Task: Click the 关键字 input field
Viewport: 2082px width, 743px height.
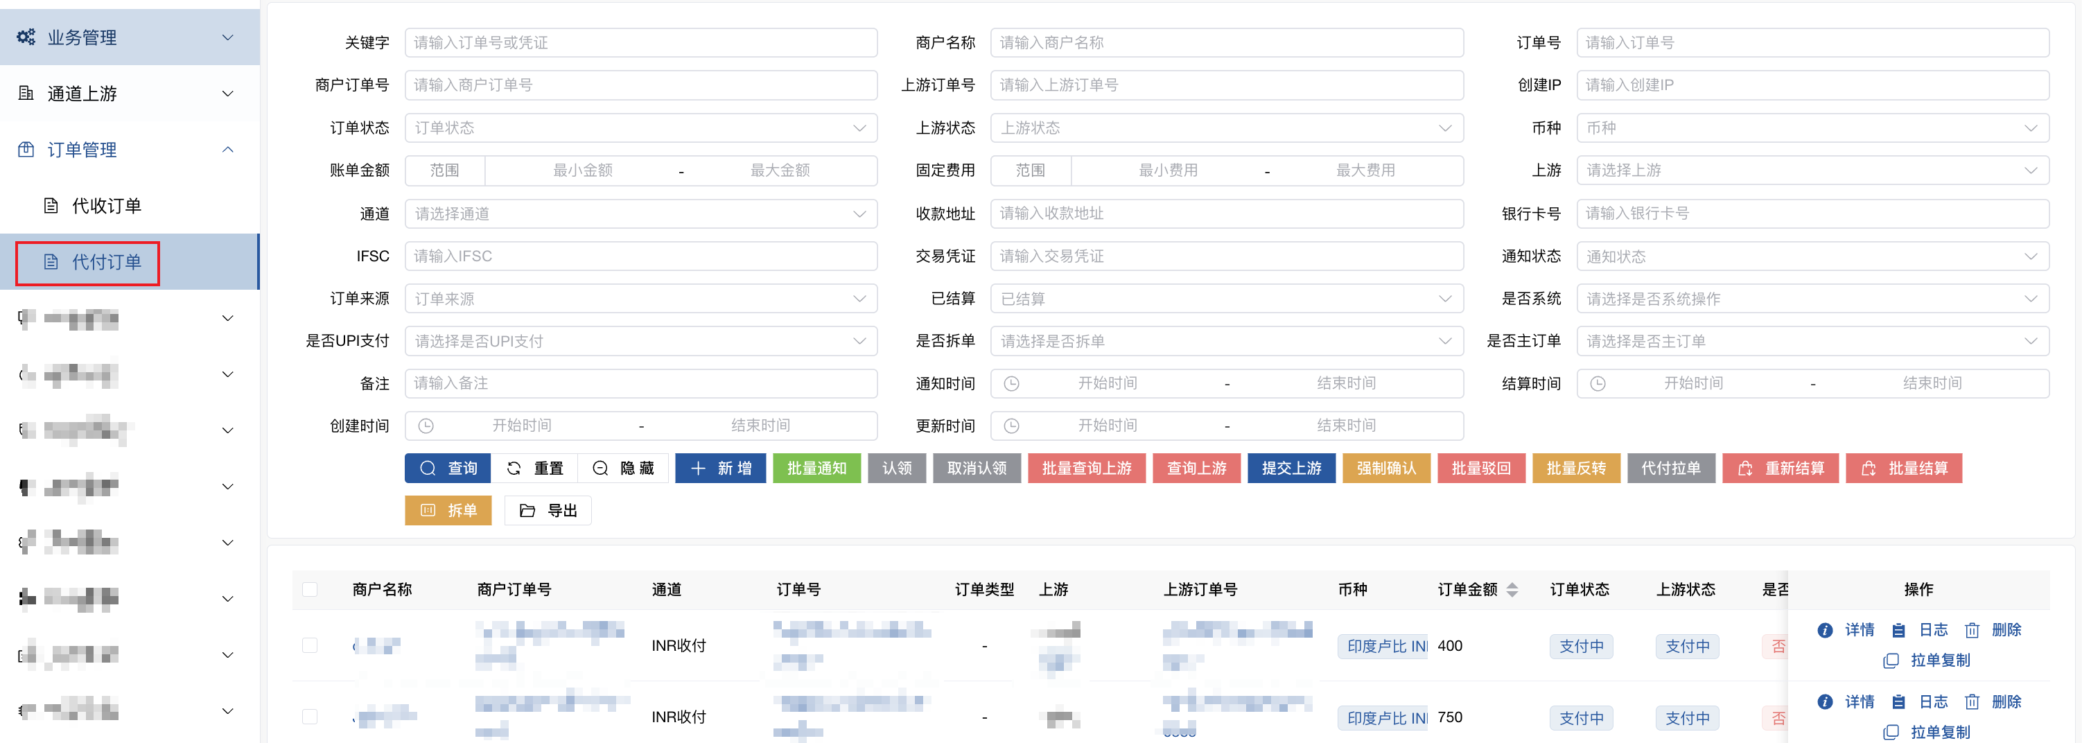Action: pyautogui.click(x=640, y=43)
